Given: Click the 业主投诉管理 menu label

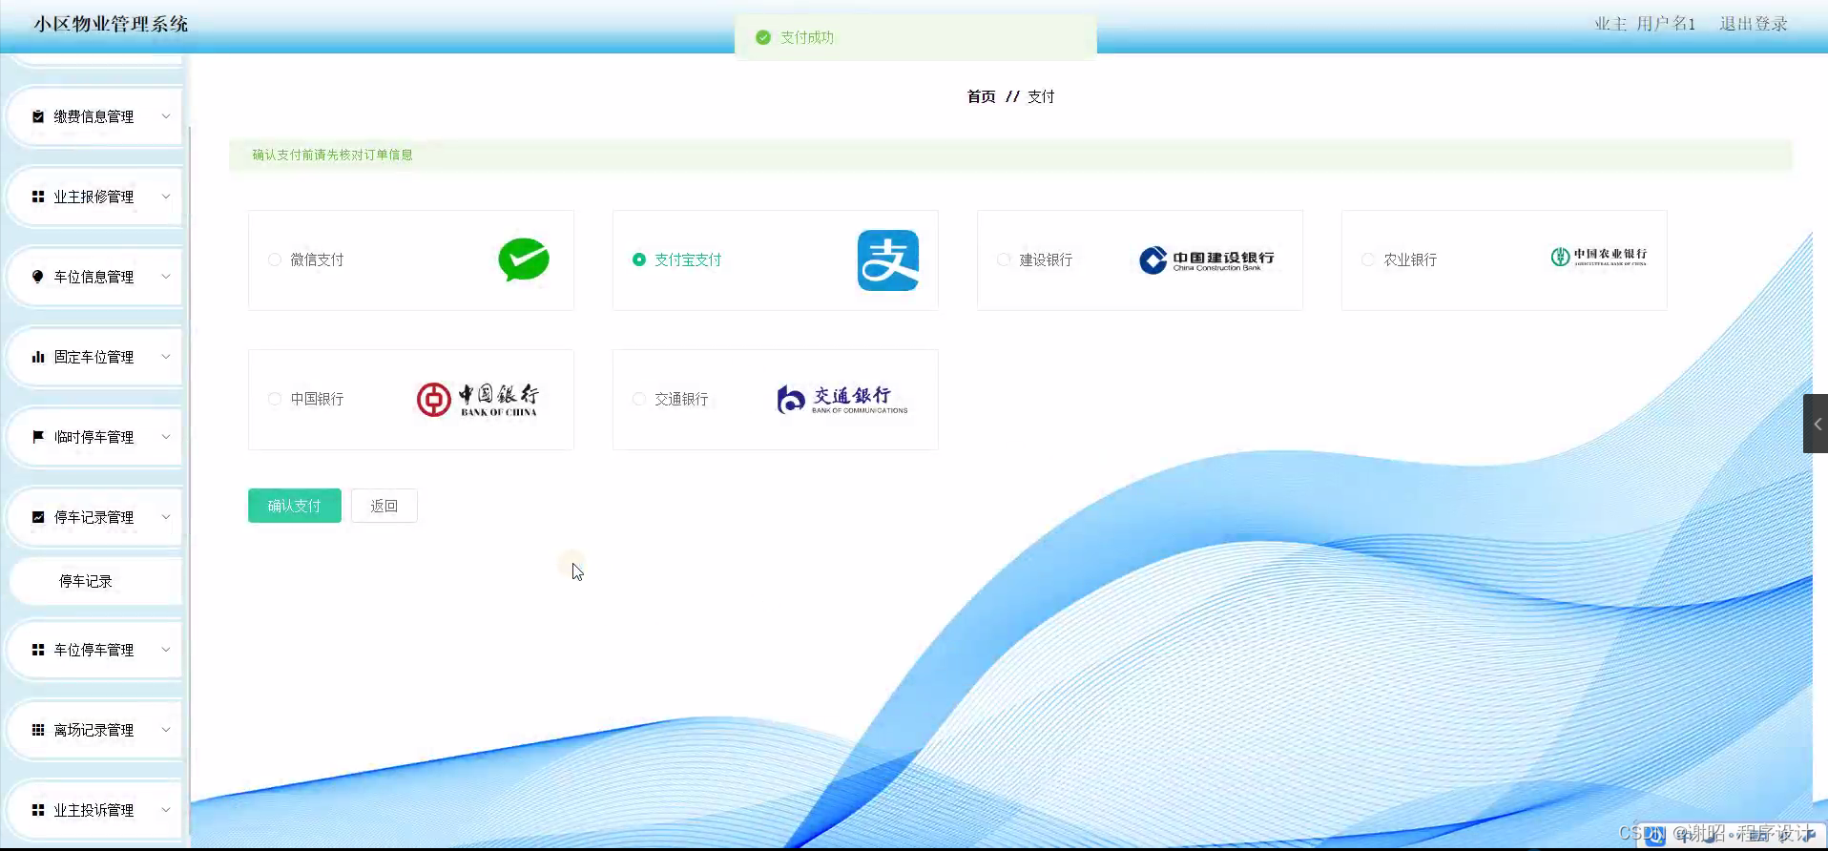Looking at the screenshot, I should point(93,810).
